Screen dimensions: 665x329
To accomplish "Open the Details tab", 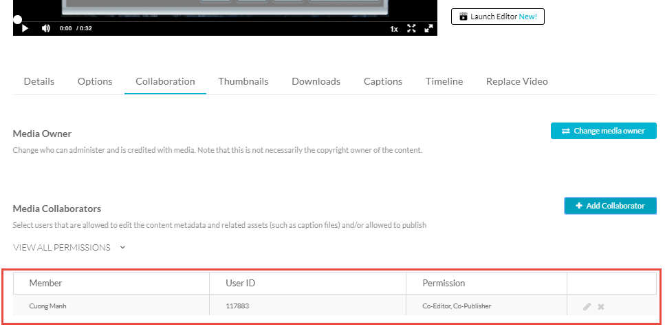I will (39, 81).
